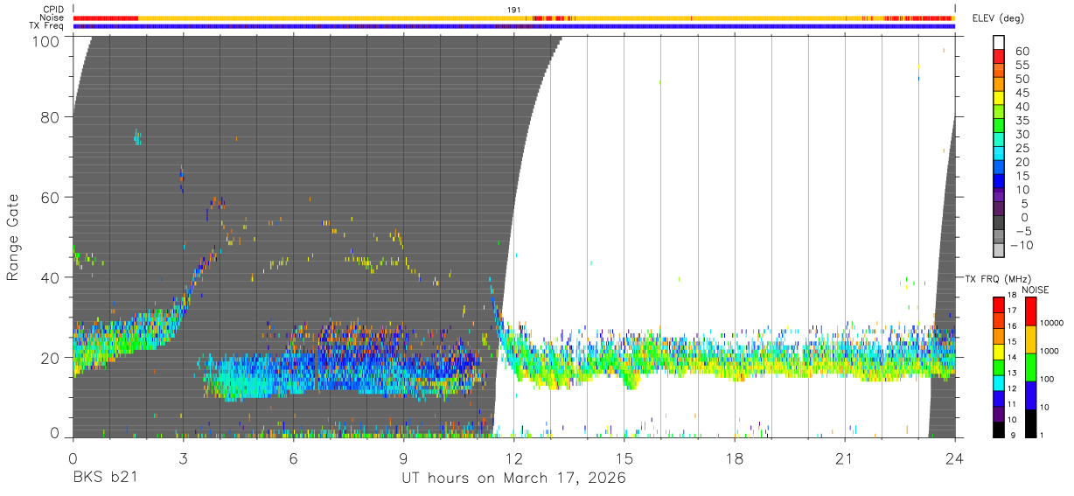Pick the yellow swatch between 40 and 45 degrees
The height and width of the screenshot is (496, 1074).
click(999, 98)
